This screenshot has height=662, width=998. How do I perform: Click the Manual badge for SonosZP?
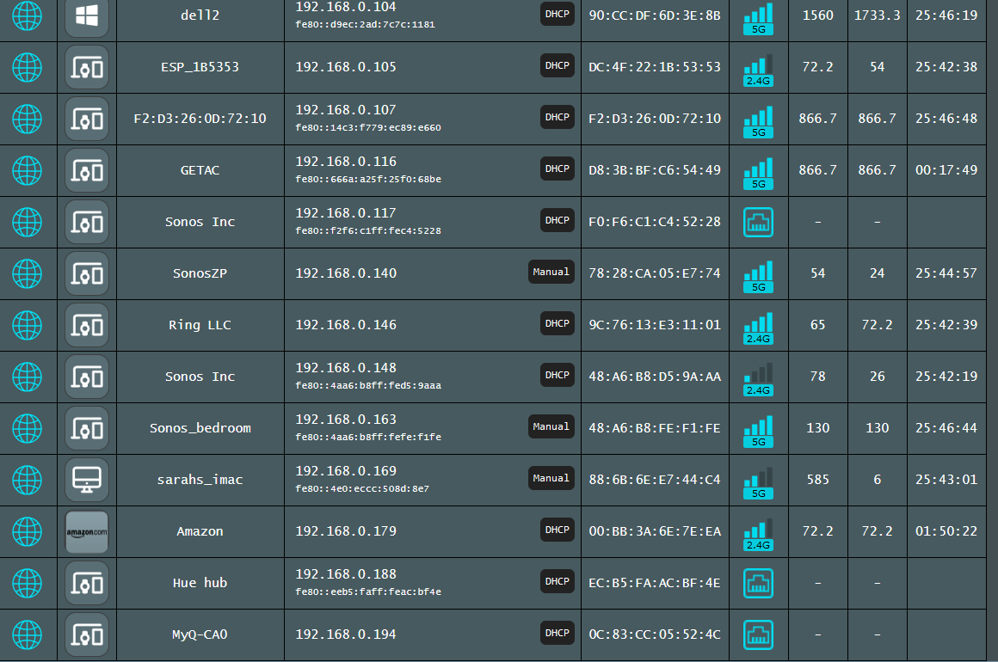551,273
